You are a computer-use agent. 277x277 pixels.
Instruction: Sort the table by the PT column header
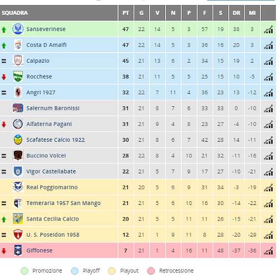point(126,13)
